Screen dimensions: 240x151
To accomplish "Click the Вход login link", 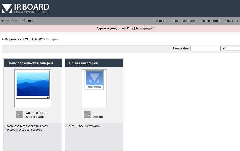I will (130, 29).
